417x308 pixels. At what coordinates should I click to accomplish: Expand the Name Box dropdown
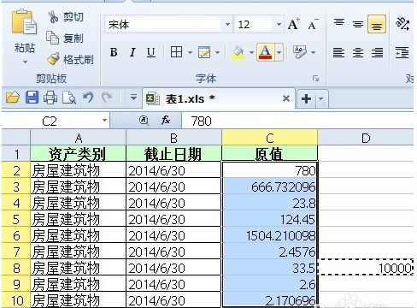[x=104, y=121]
